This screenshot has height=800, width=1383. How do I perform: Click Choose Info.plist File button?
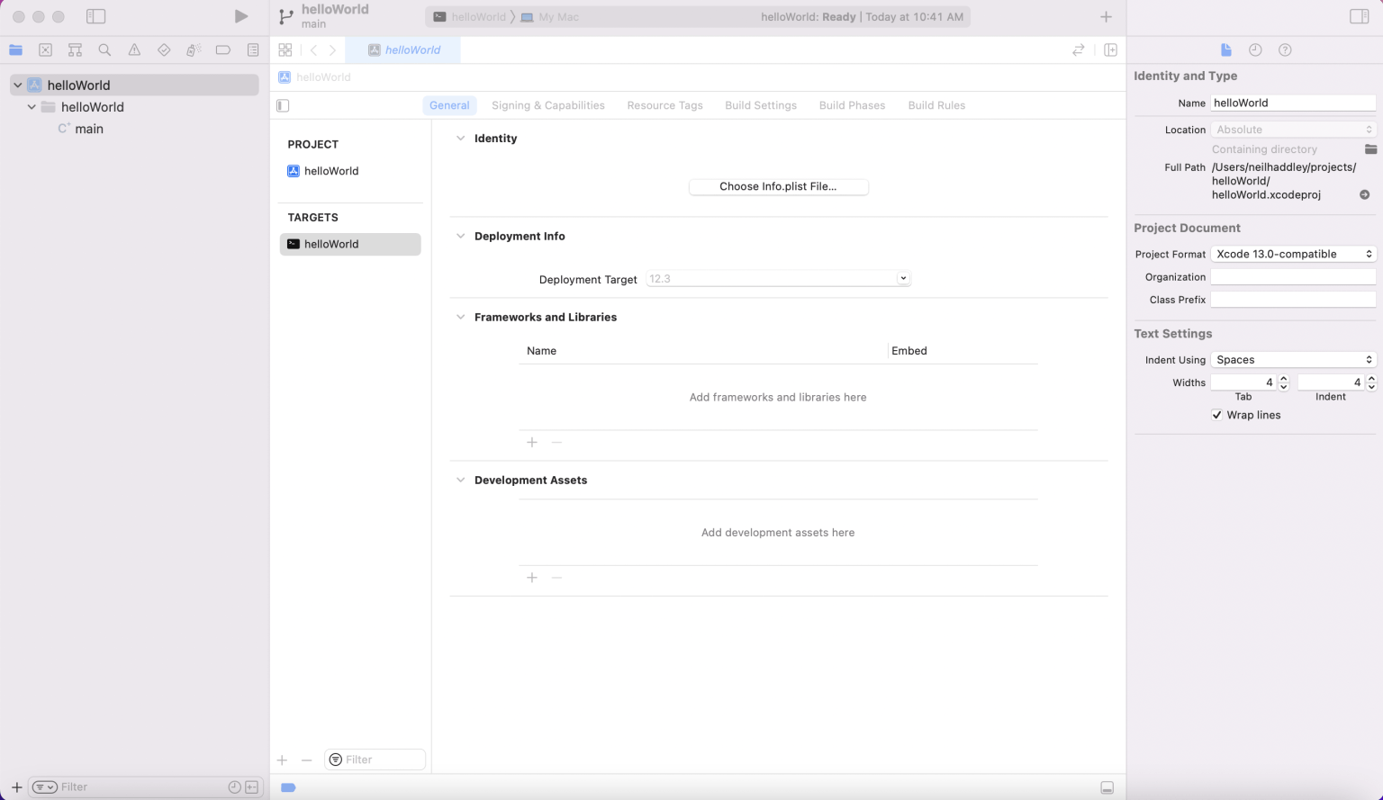point(779,187)
